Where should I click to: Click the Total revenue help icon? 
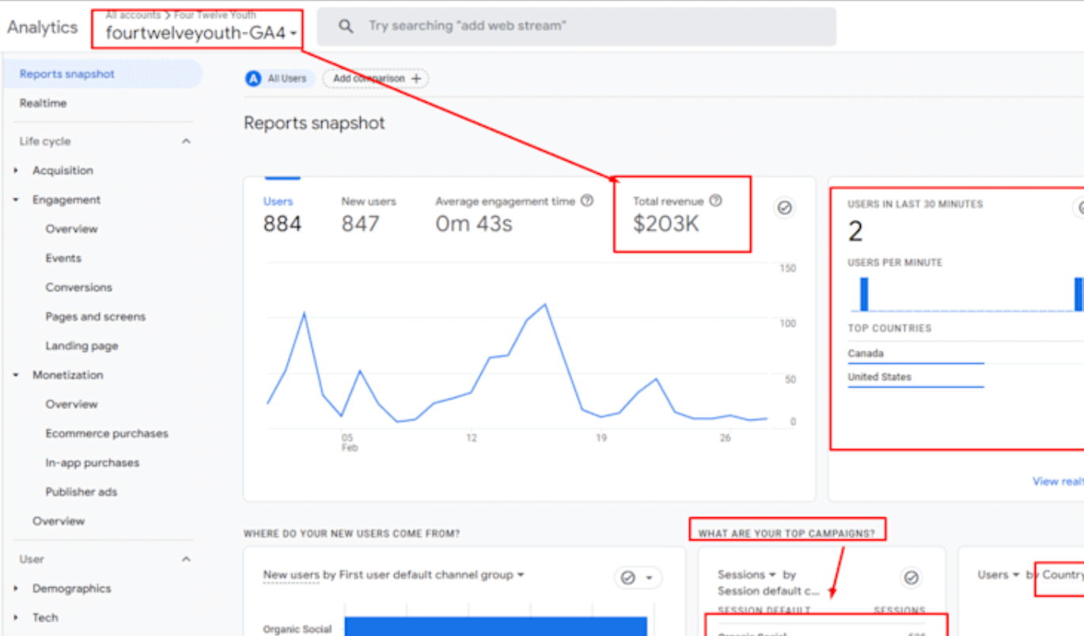pos(715,201)
